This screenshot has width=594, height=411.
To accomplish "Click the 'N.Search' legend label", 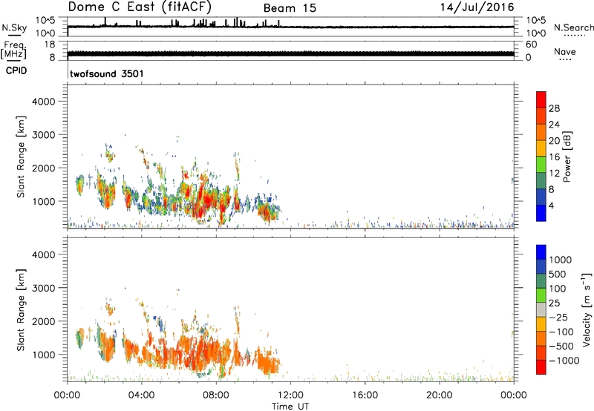I will coord(573,27).
